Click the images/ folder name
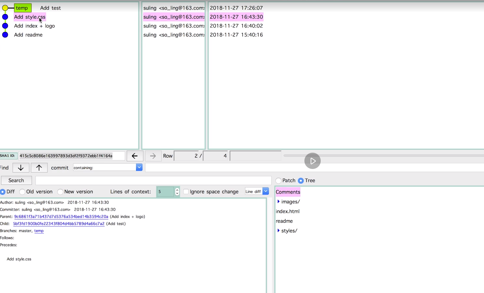The image size is (484, 293). pos(291,202)
